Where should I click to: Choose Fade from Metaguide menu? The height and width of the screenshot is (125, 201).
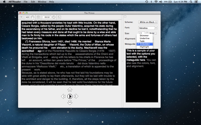tap(145, 41)
